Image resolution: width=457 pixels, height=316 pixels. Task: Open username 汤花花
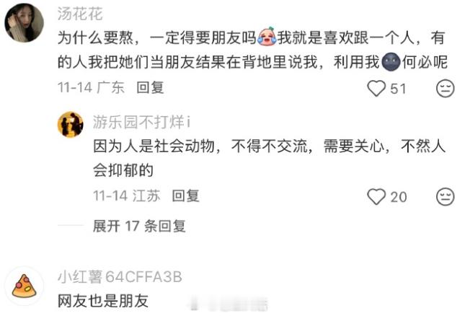point(80,14)
